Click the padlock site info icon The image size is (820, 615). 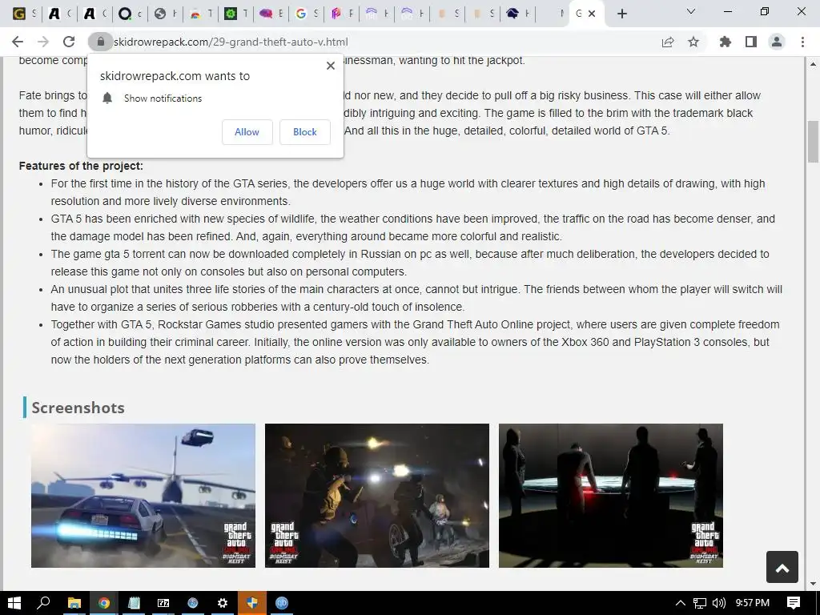point(101,42)
